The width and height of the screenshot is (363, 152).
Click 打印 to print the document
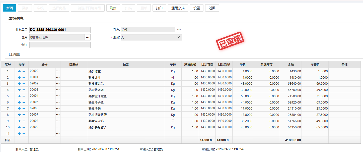[x=159, y=8]
